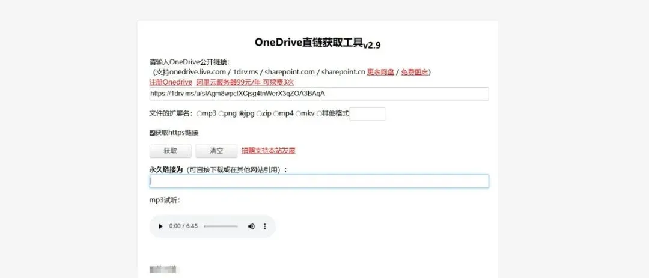Select the mkv file extension
Viewport: 649px width, 278px height.
(298, 113)
